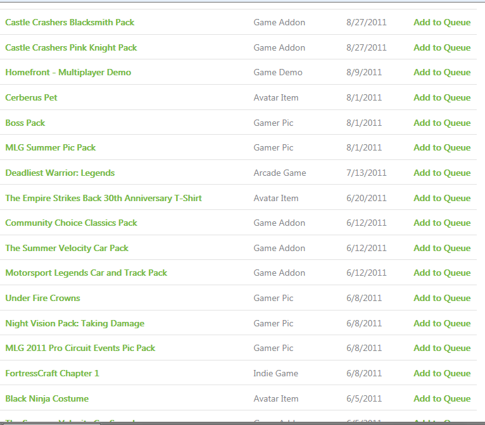Click 'Gamer Pic' in Boss Pack row
The height and width of the screenshot is (425, 485).
click(274, 123)
